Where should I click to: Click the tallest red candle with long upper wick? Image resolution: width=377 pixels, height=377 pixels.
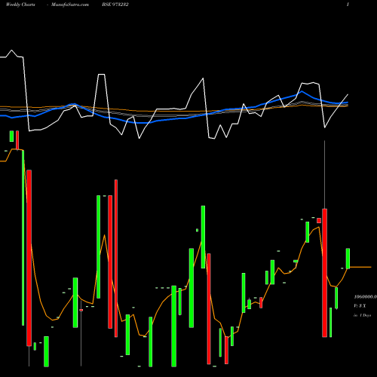(x=324, y=273)
